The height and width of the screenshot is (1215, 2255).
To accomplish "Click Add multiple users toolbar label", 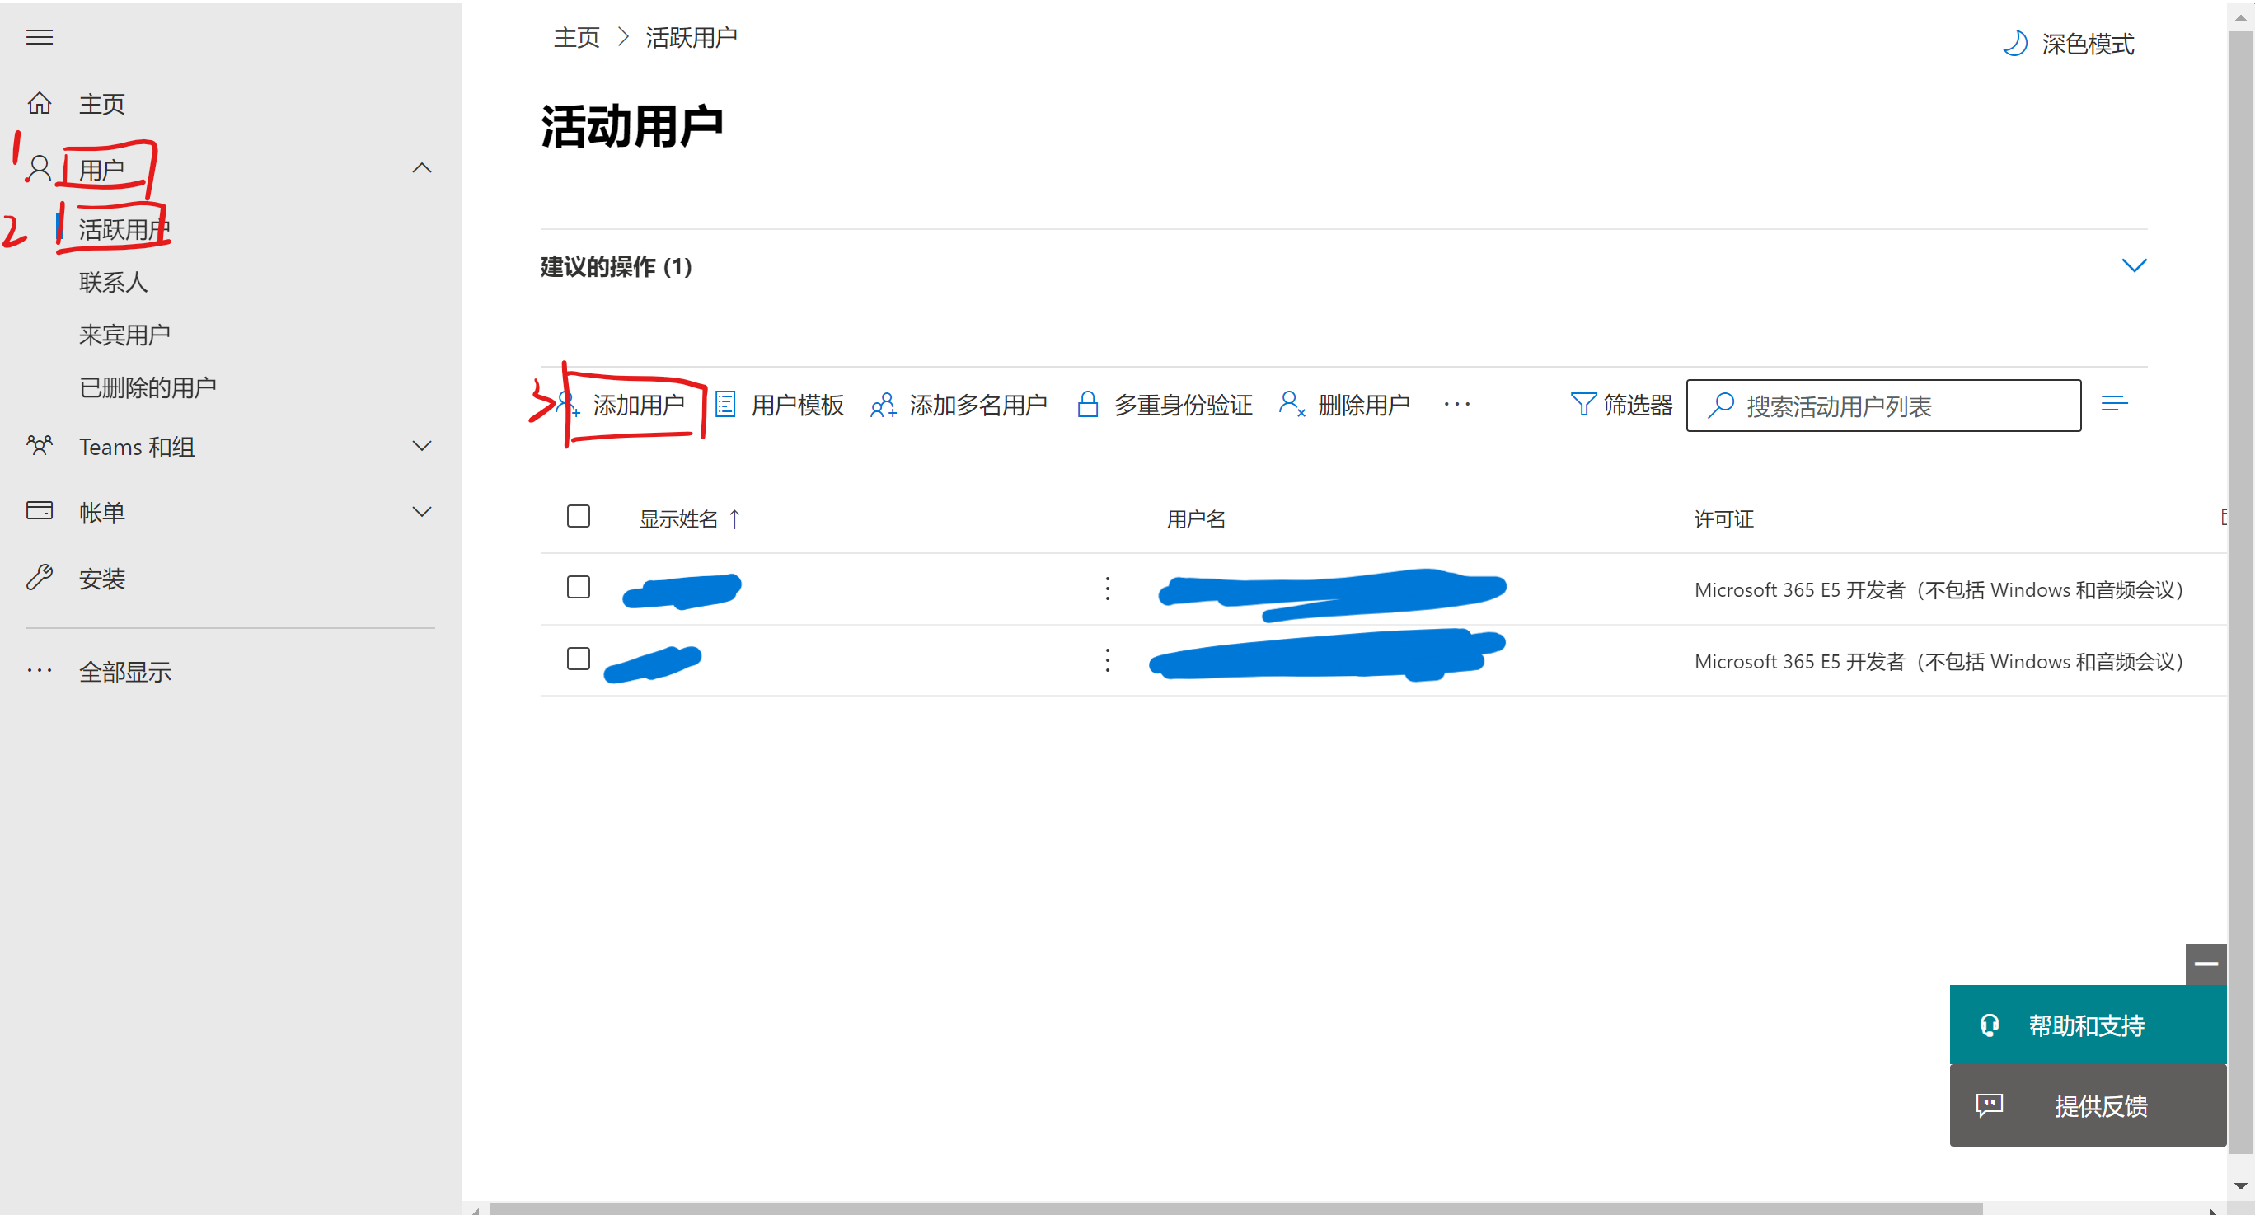I will tap(977, 405).
